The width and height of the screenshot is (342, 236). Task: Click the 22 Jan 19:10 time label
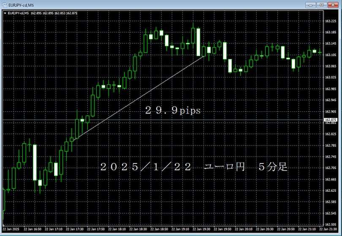point(180,229)
